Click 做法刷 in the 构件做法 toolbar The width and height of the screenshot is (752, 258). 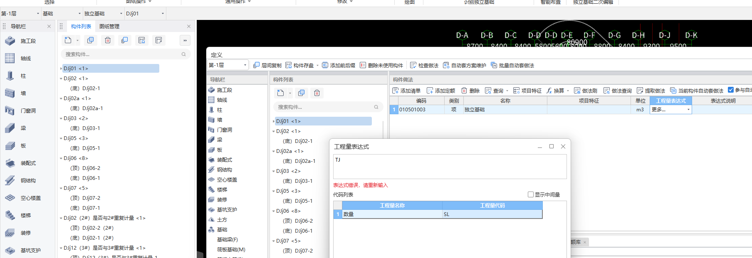click(x=586, y=91)
